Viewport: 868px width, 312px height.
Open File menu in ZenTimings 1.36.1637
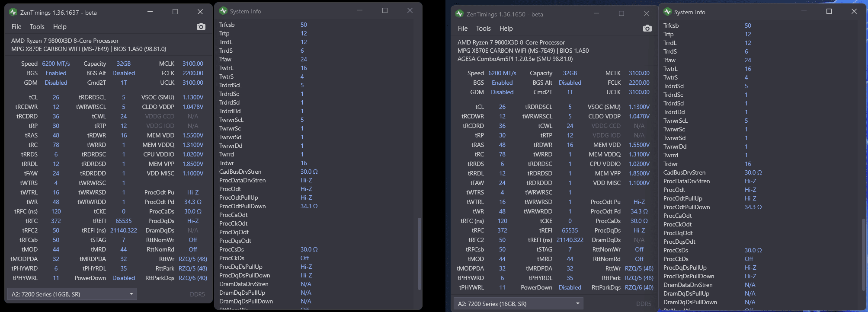coord(16,27)
